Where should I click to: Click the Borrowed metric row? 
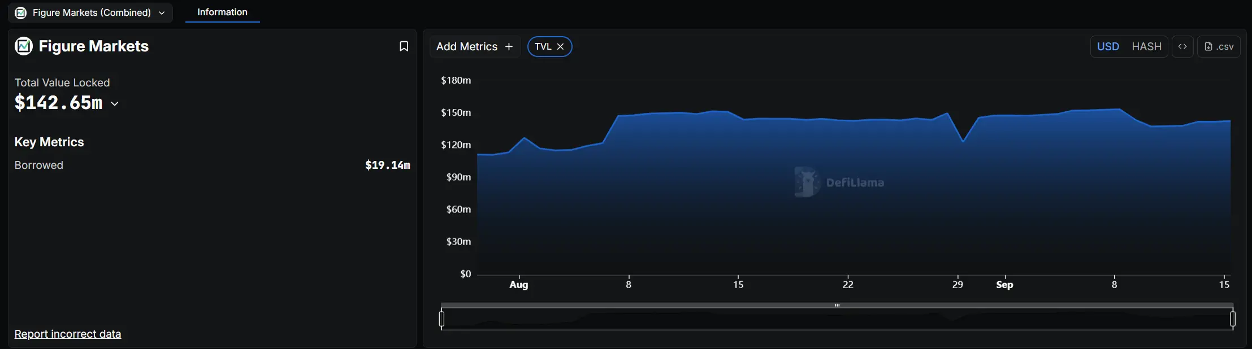point(212,165)
